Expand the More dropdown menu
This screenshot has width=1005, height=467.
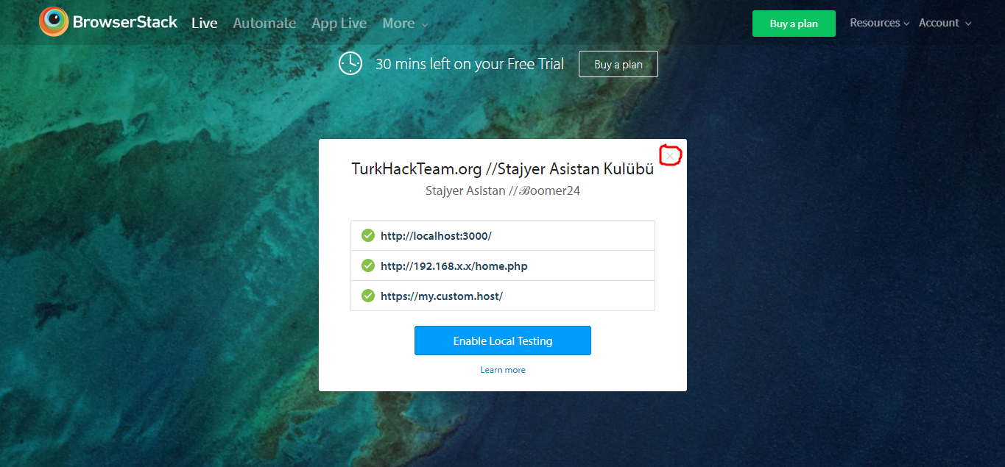point(405,23)
